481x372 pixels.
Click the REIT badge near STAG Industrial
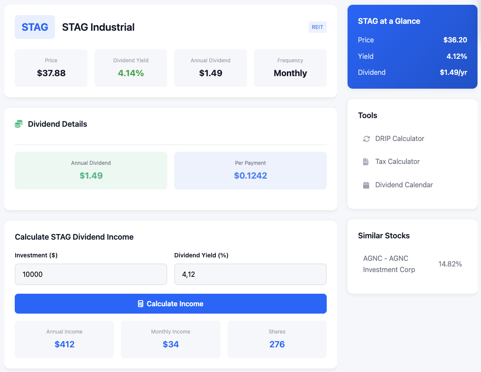318,27
